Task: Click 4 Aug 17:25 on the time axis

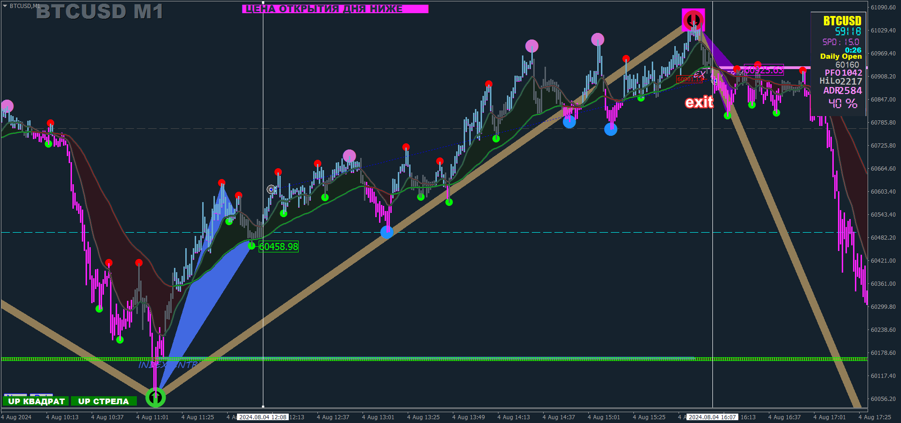Action: (875, 417)
